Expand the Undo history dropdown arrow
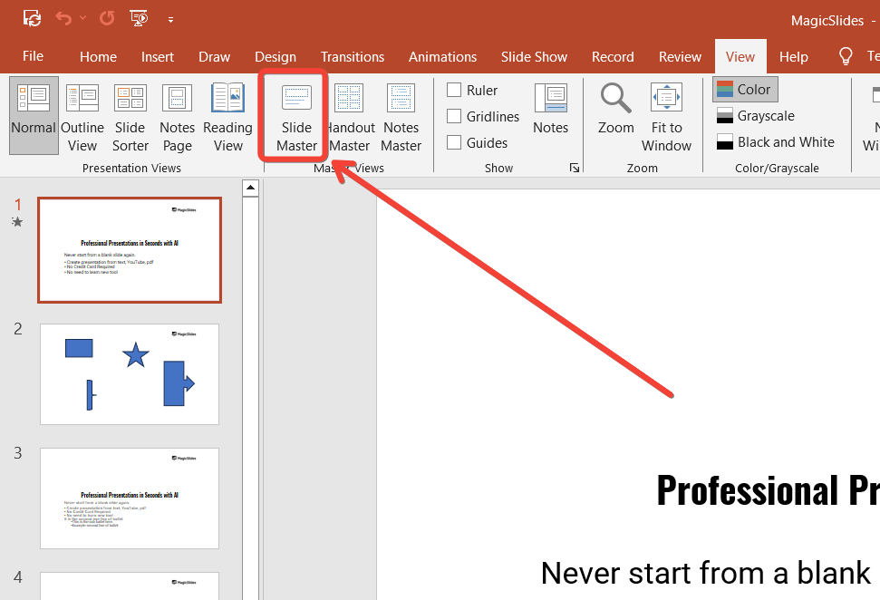 [83, 18]
